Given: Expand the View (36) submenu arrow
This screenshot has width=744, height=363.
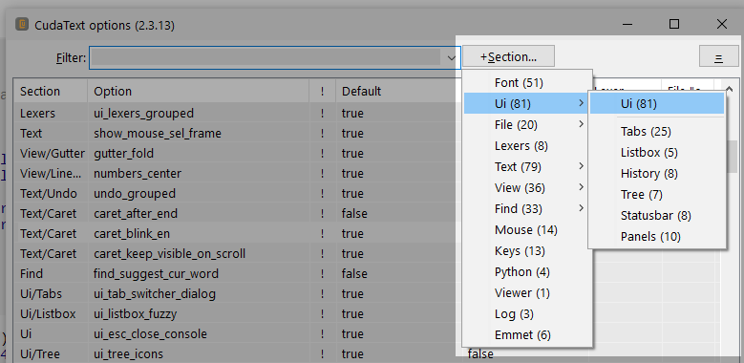Looking at the screenshot, I should pos(582,187).
